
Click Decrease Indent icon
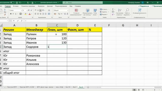[x=43, y=14]
